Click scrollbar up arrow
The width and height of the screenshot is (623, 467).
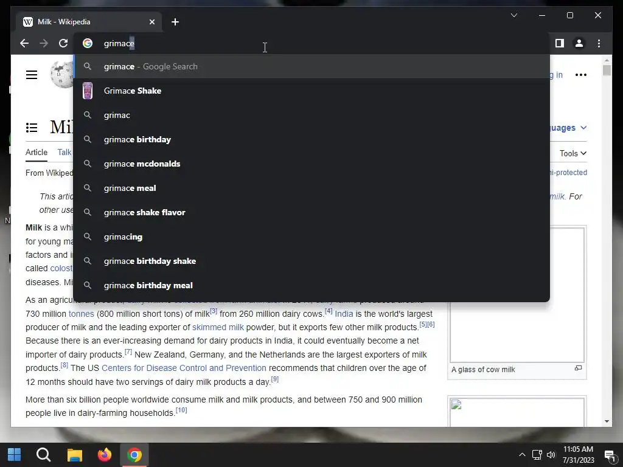[x=607, y=60]
